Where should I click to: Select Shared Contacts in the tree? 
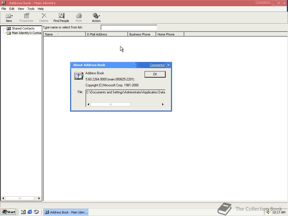(x=23, y=28)
